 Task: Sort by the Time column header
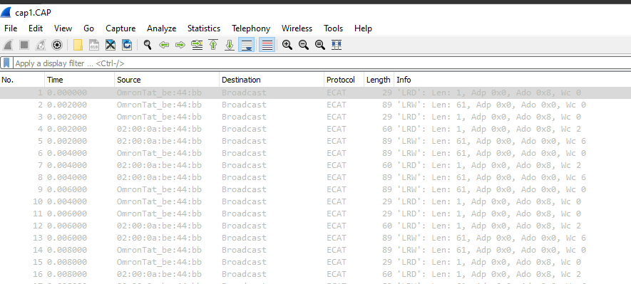point(79,80)
